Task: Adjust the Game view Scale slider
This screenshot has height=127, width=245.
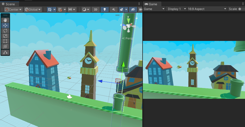Action: (x=241, y=9)
